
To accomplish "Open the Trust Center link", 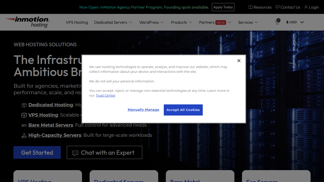I will coord(106,95).
